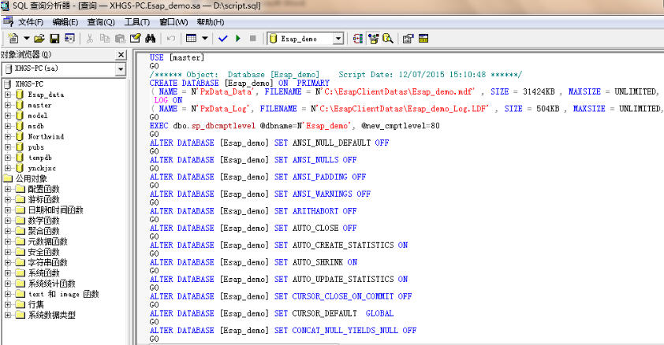Image resolution: width=664 pixels, height=345 pixels.
Task: Open Current Connection Properties icon
Action: 408,39
